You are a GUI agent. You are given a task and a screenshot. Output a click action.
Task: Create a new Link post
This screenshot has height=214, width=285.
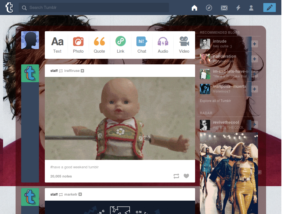point(121,45)
